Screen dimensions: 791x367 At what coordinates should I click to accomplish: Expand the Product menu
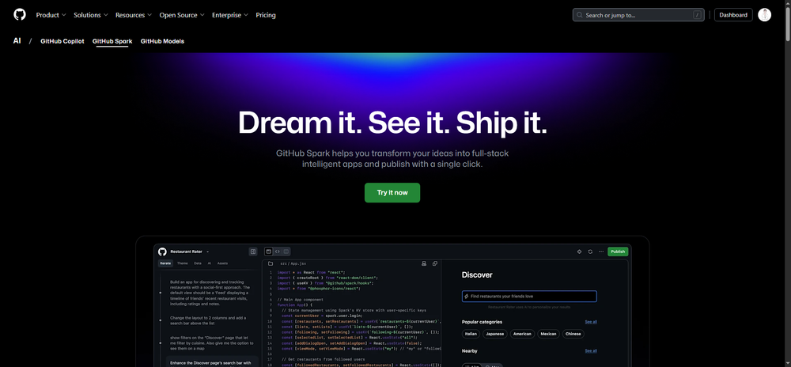[x=51, y=15]
